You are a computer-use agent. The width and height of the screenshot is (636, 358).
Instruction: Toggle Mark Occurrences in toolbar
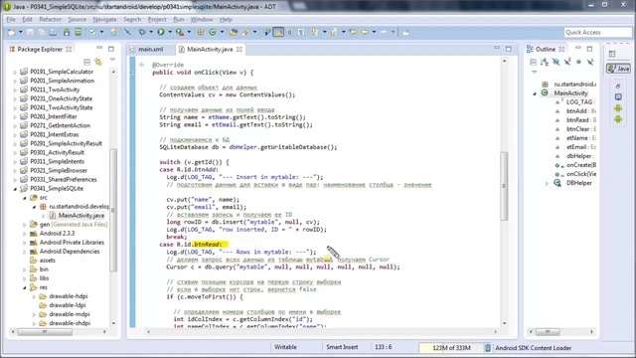[278, 32]
